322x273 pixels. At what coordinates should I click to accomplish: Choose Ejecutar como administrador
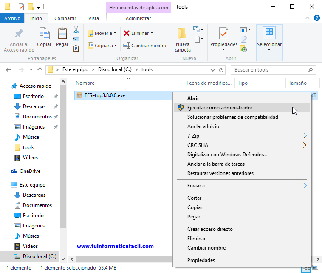(x=242, y=108)
